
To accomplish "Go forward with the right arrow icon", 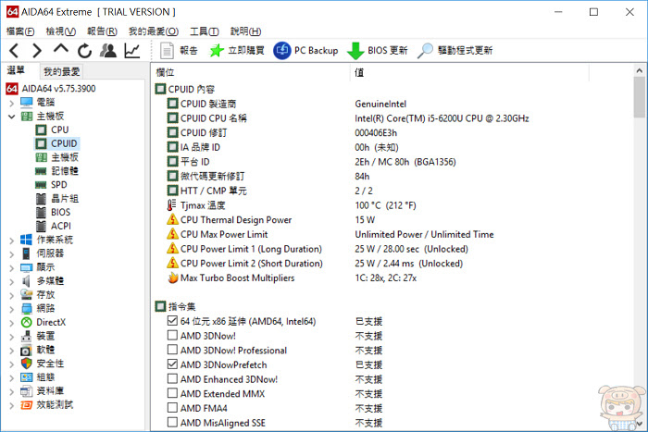I will tap(37, 51).
